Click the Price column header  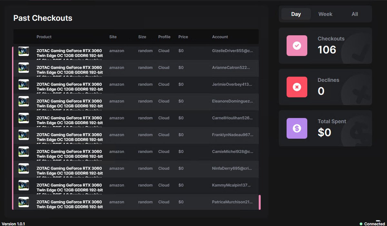click(x=183, y=37)
